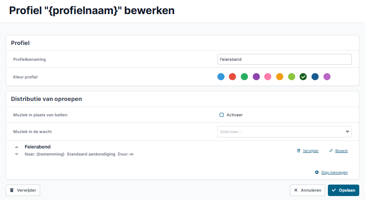Click the trash icon in the bottom Verwijder button
365x200 pixels.
pyautogui.click(x=11, y=190)
